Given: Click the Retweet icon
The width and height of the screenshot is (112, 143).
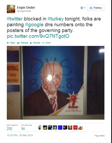Looking at the screenshot, I should 18,43.
